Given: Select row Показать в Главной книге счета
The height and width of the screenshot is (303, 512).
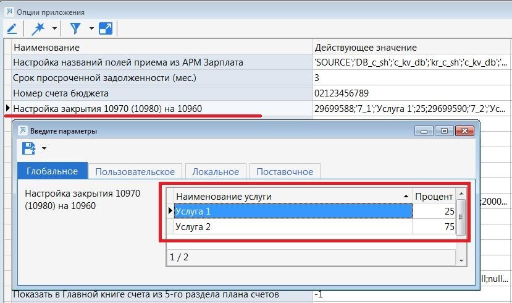Looking at the screenshot, I should coord(146,294).
